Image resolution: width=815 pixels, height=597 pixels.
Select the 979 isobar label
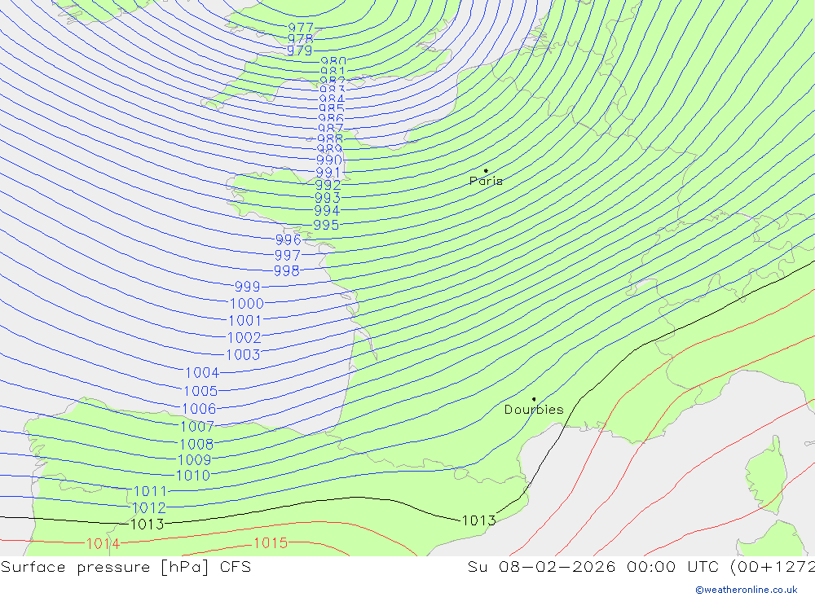(x=300, y=50)
